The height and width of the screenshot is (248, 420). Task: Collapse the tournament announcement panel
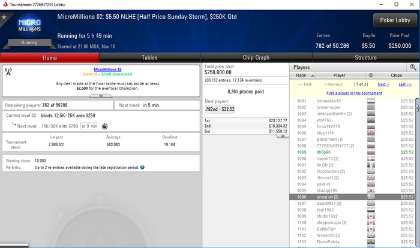pyautogui.click(x=101, y=96)
